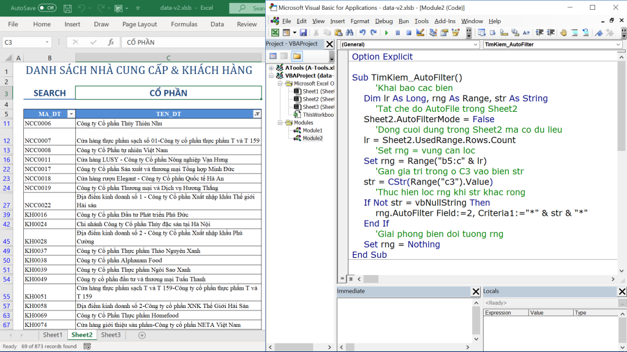The width and height of the screenshot is (627, 352).
Task: Toggle macro recording in Excel's status bar
Action: click(x=86, y=345)
